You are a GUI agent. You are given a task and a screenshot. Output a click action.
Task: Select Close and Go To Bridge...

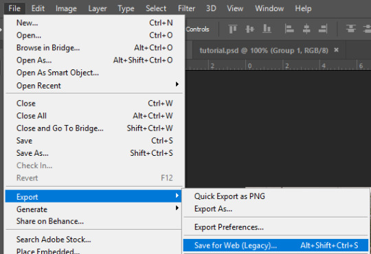pyautogui.click(x=94, y=128)
